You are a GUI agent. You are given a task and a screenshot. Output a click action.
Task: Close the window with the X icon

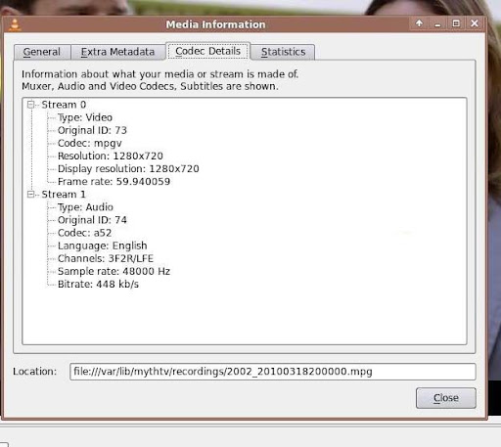click(x=475, y=23)
